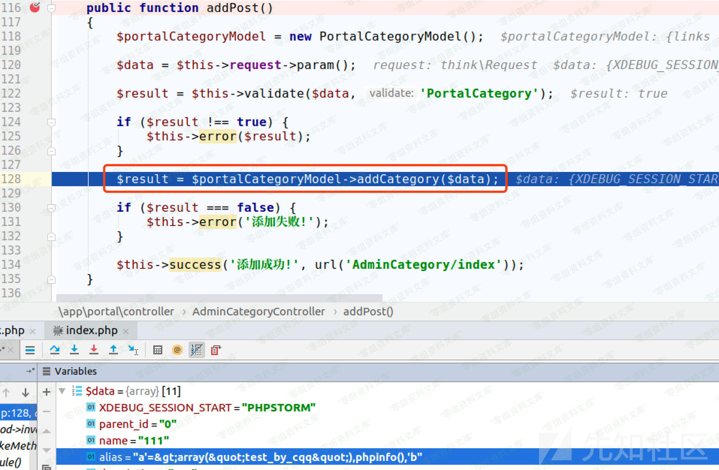719x470 pixels.
Task: Collapse the $data array node
Action: [62, 391]
